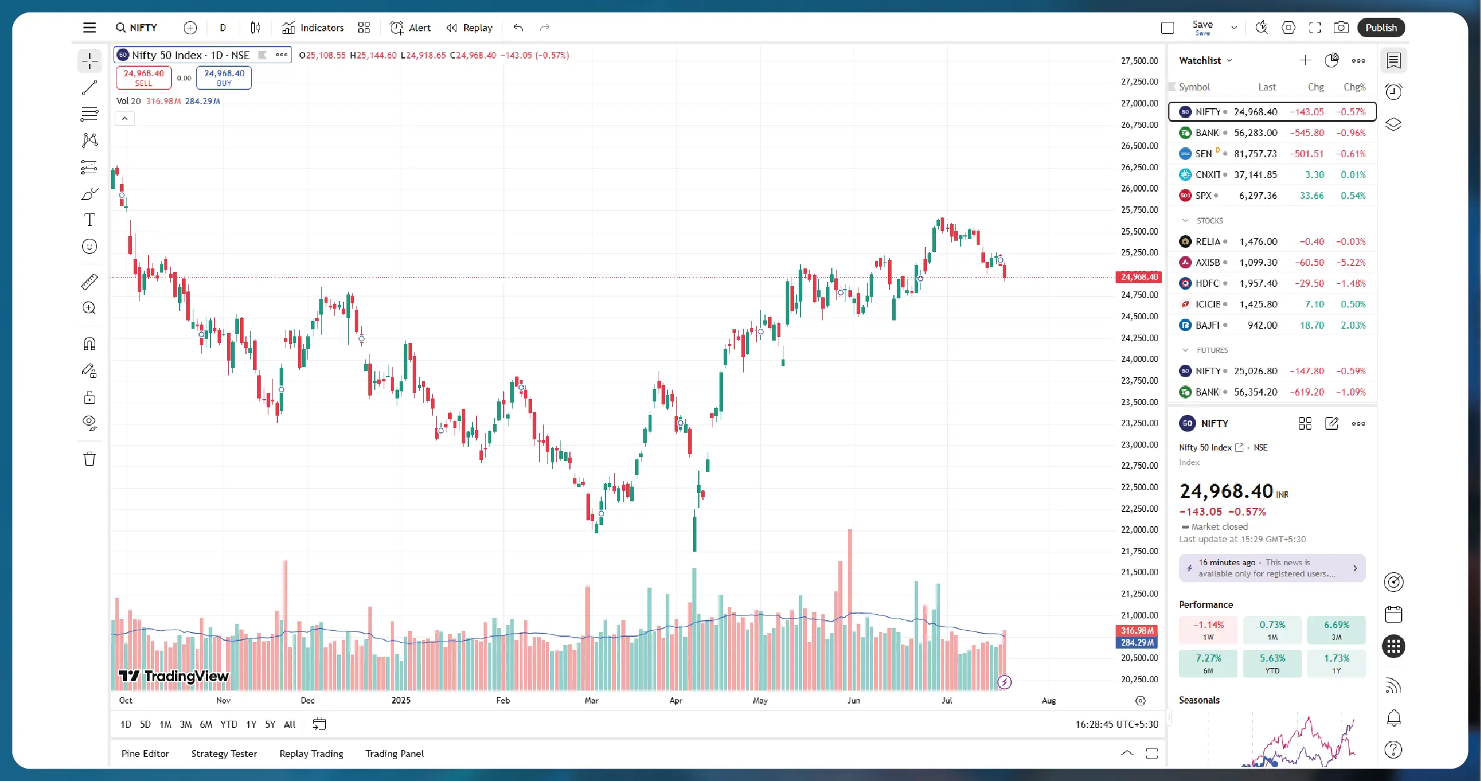Select the trend line drawing tool
The width and height of the screenshot is (1481, 781).
click(x=90, y=88)
